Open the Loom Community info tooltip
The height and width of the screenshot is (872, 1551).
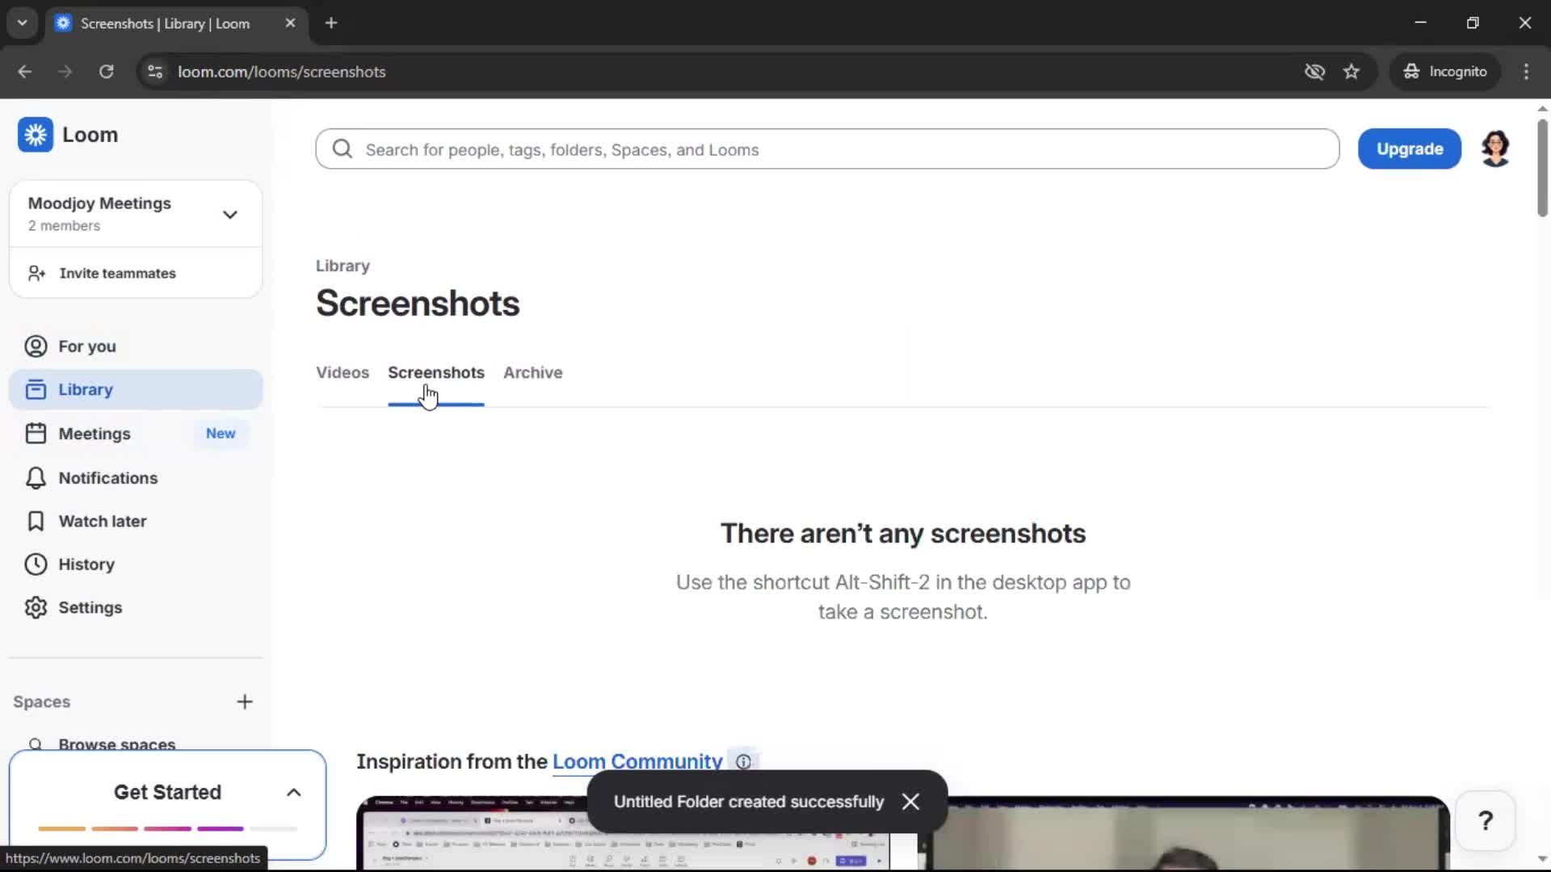tap(743, 761)
